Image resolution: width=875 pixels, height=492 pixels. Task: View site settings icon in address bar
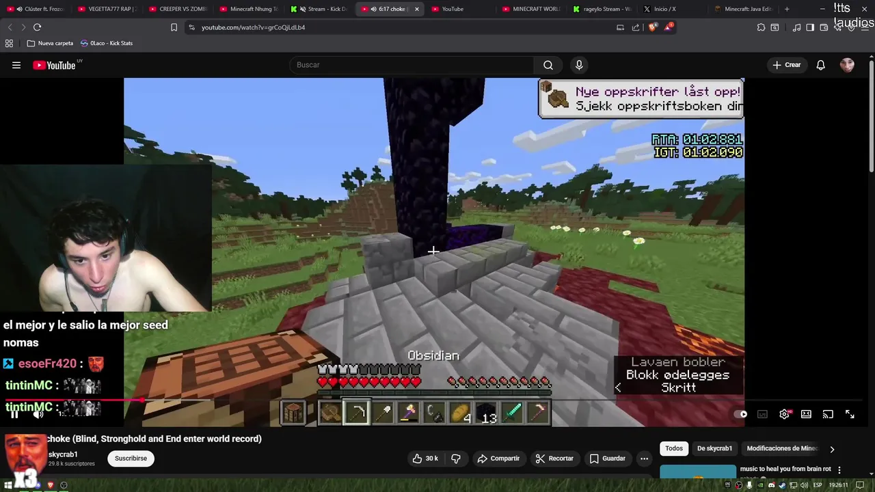click(191, 27)
